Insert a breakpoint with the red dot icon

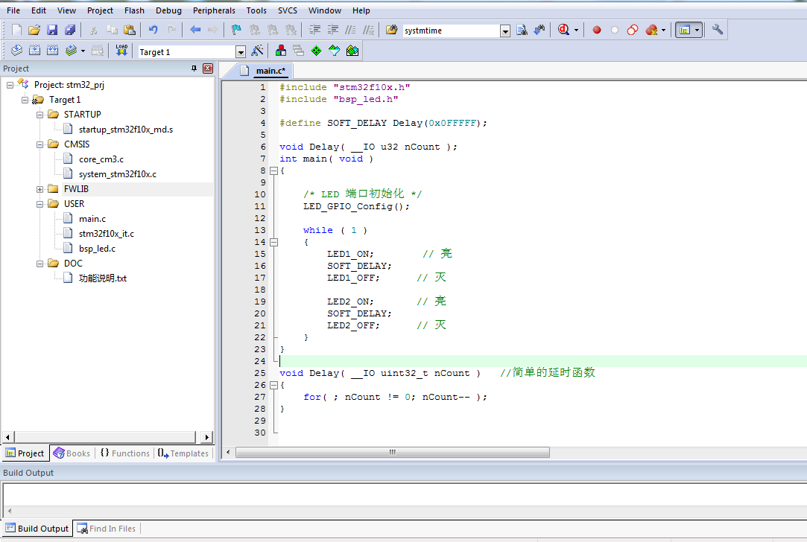(x=596, y=31)
